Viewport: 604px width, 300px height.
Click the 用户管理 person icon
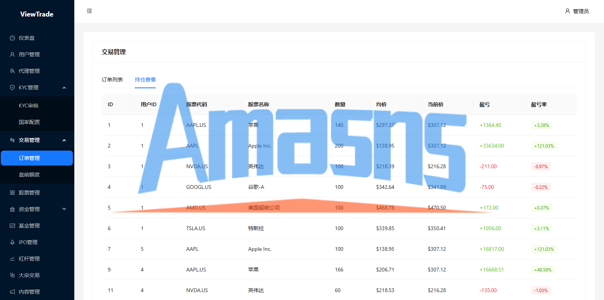pyautogui.click(x=12, y=54)
